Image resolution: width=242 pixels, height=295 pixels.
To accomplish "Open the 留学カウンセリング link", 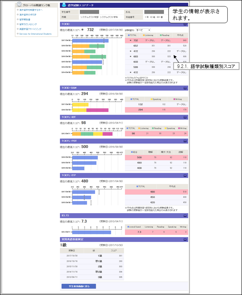I will click(28, 24).
